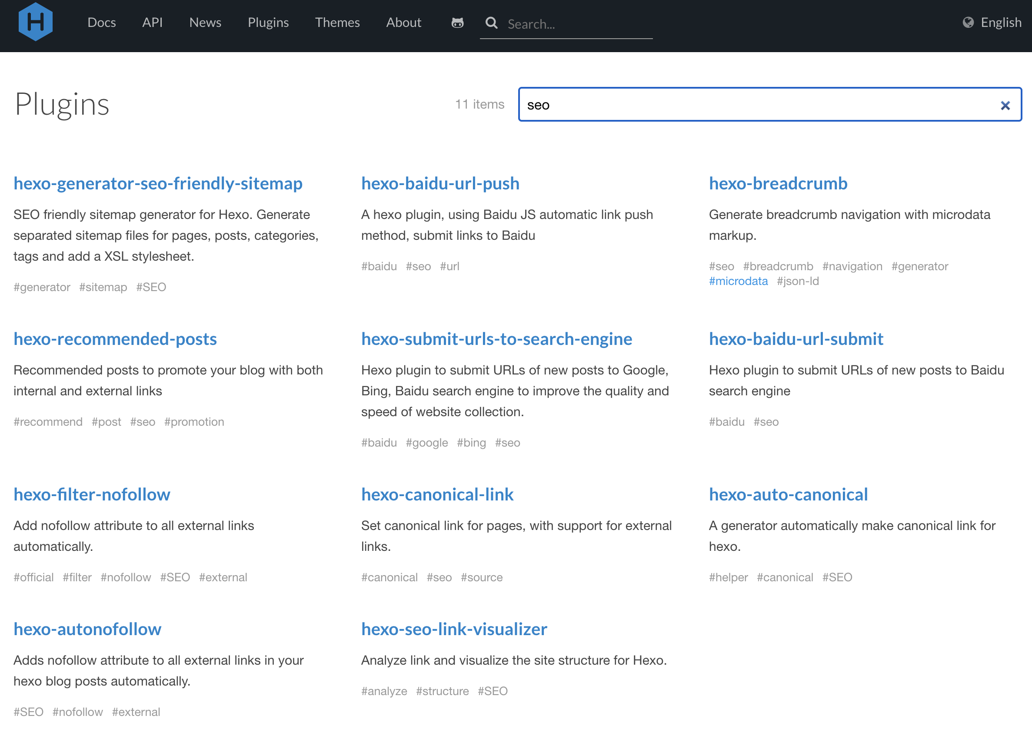Screen dimensions: 1032x742
Task: Open the hexo-breadcrumb plugin link
Action: point(778,183)
